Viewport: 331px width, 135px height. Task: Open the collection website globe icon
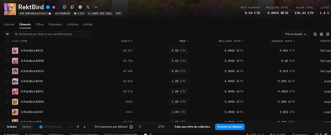pyautogui.click(x=80, y=7)
